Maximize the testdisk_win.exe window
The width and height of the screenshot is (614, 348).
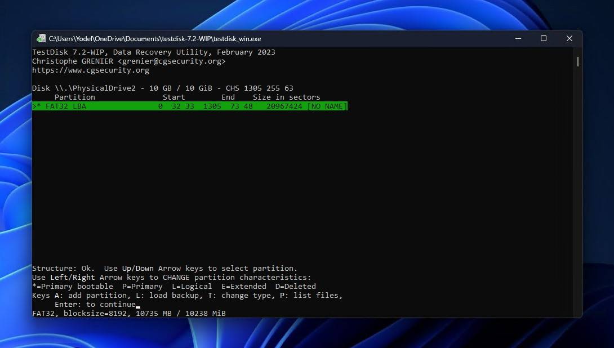(x=544, y=38)
